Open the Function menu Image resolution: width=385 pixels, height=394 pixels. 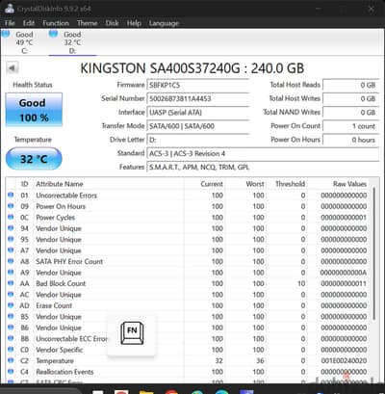56,23
